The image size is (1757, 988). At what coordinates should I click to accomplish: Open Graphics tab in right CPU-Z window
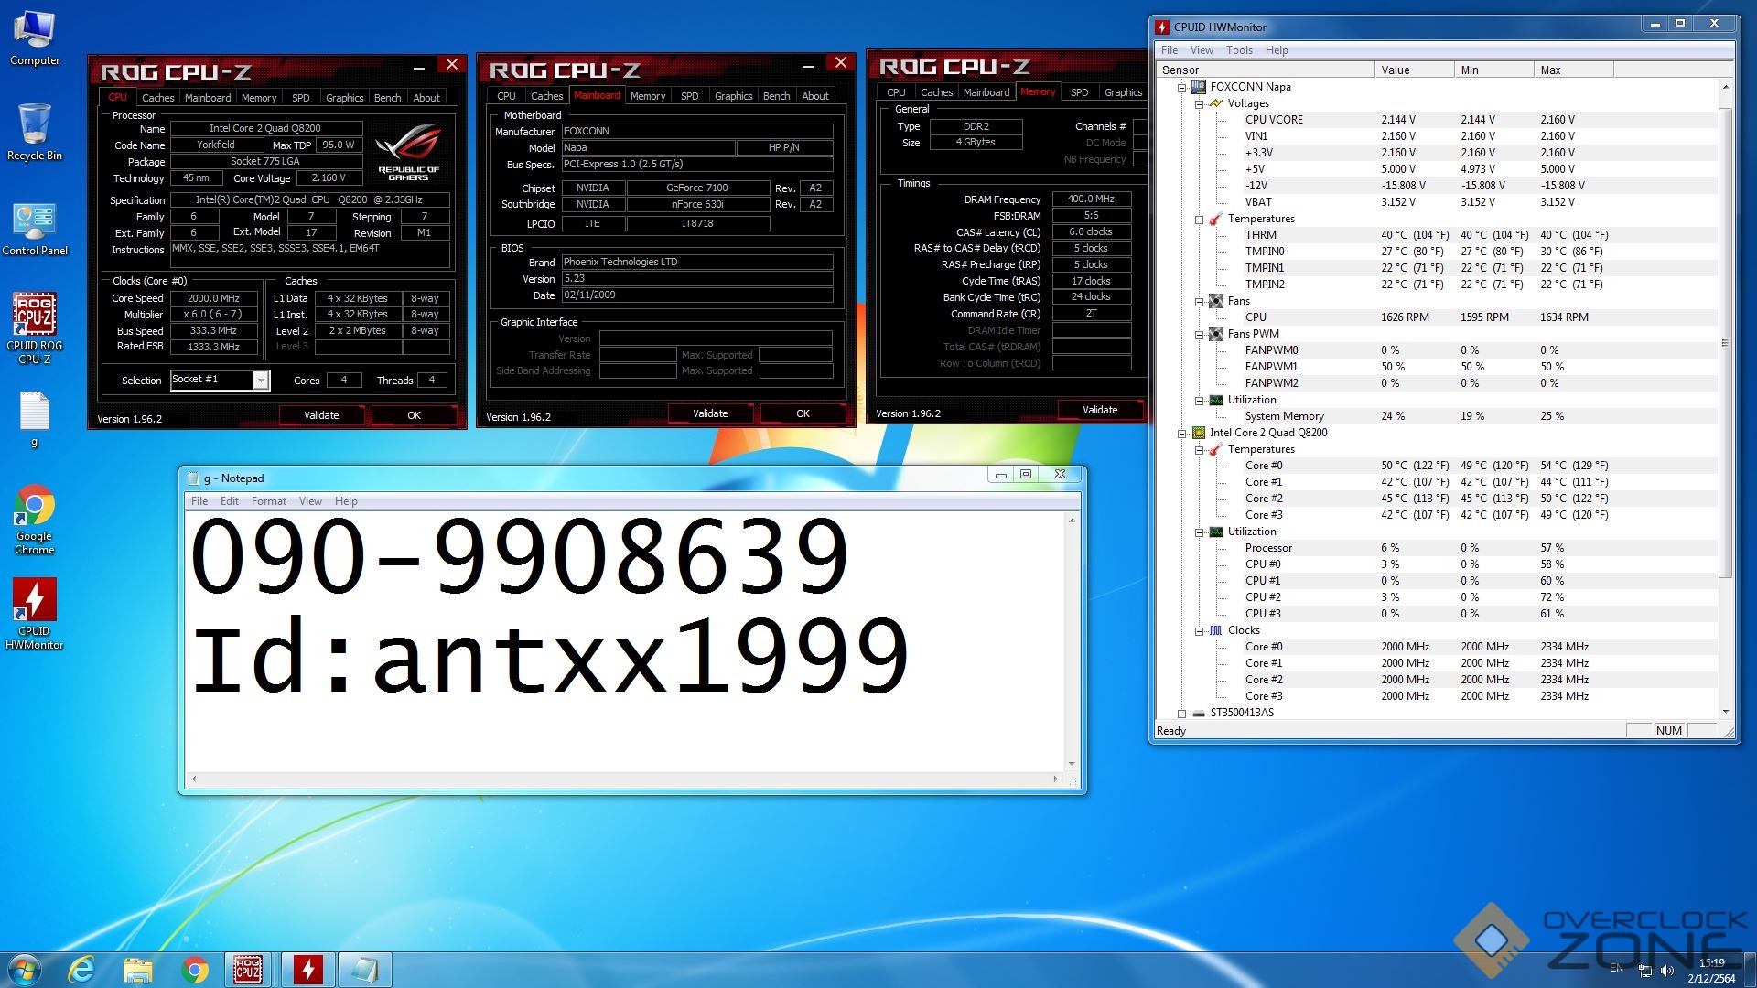click(1123, 92)
